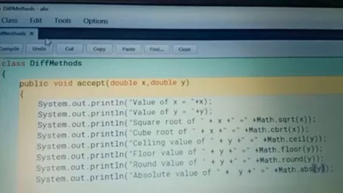Image resolution: width=343 pixels, height=193 pixels.
Task: Click Math.abs(y) in the code
Action: 303,169
